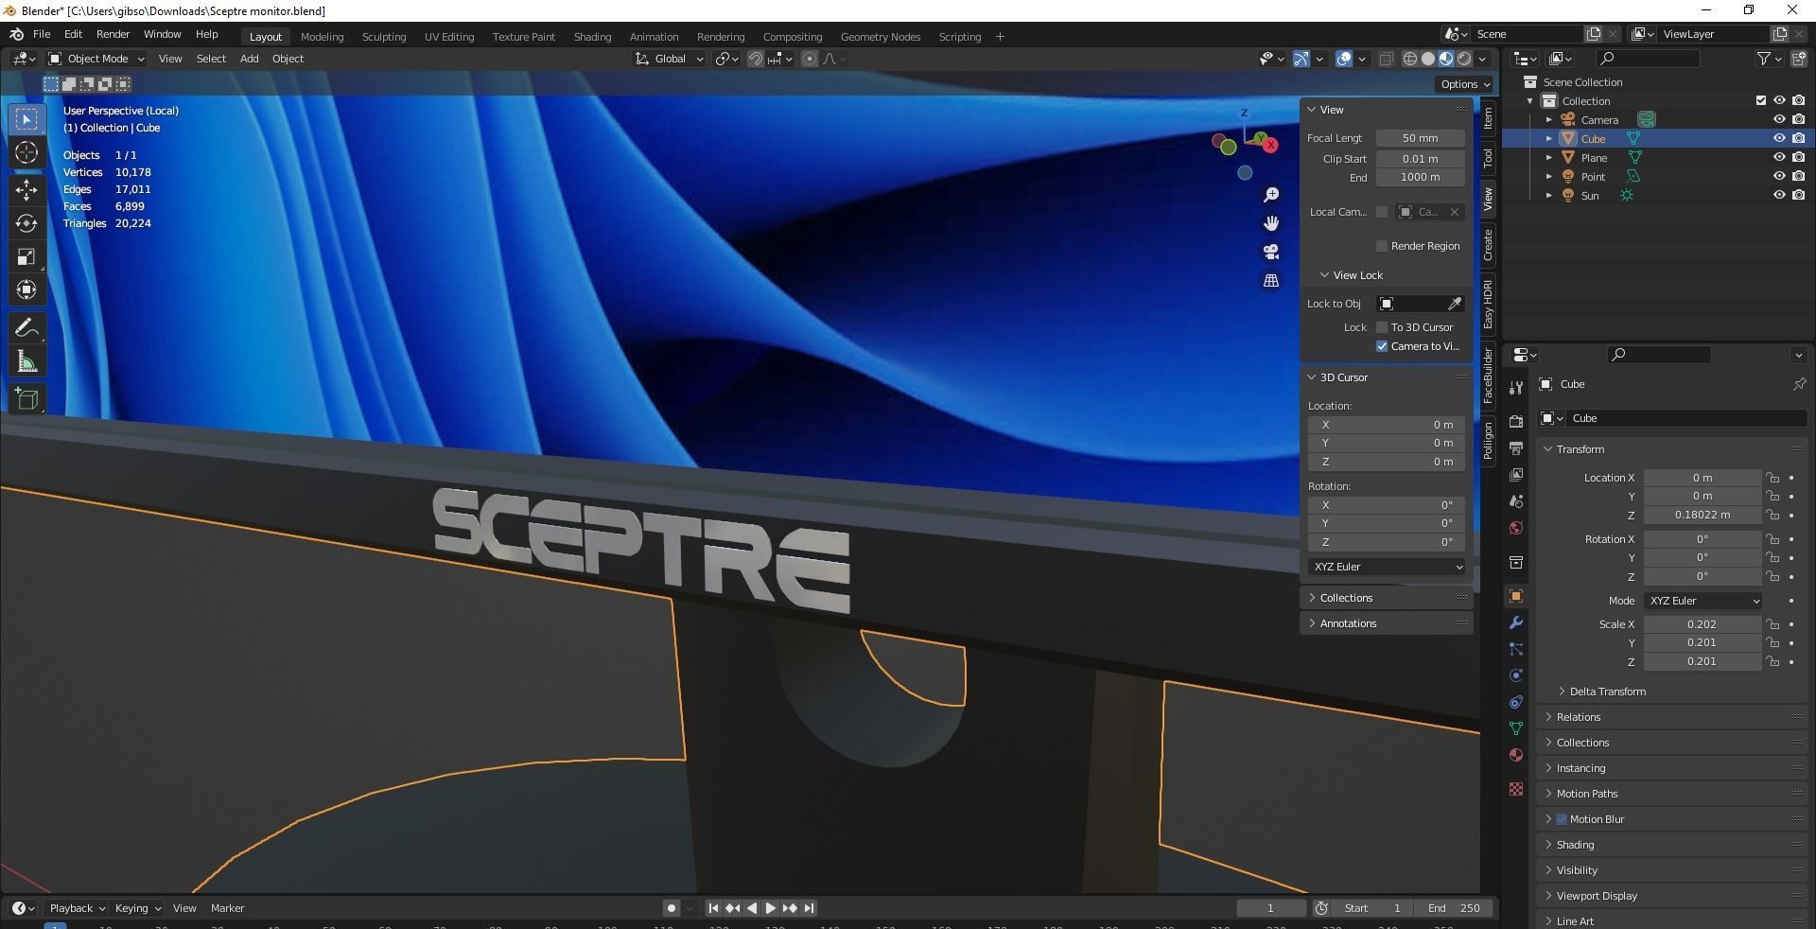This screenshot has width=1816, height=929.
Task: Open the Object Data green triangle tab
Action: (x=1516, y=728)
